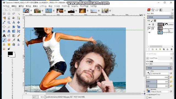This screenshot has width=176, height=99.
Task: Select the Ink tool
Action: click(x=18, y=40)
